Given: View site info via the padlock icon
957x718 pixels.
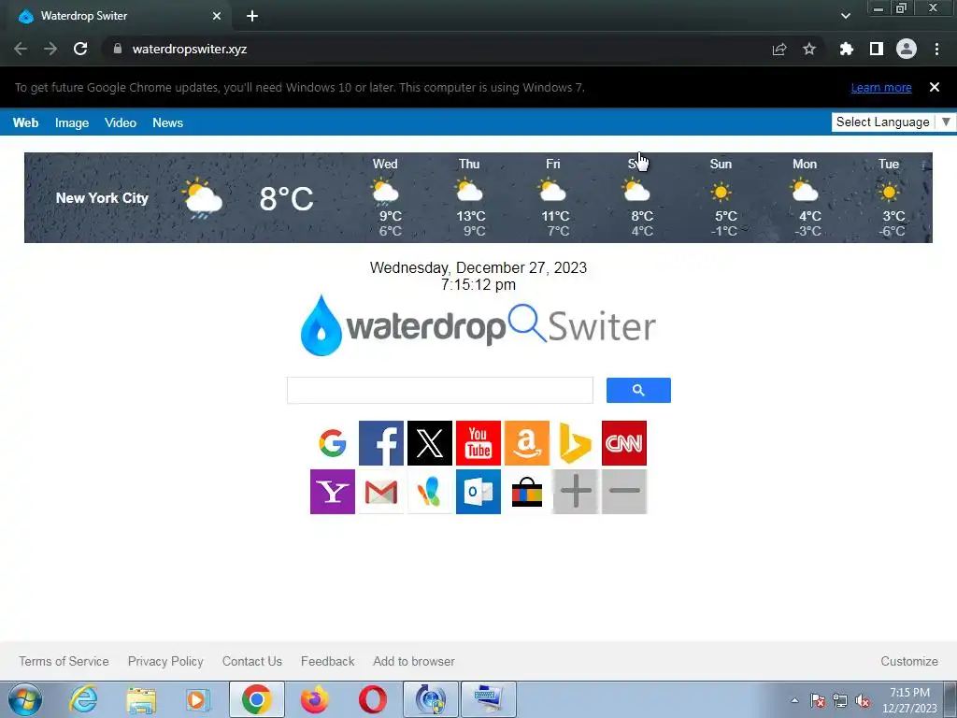Looking at the screenshot, I should [118, 49].
